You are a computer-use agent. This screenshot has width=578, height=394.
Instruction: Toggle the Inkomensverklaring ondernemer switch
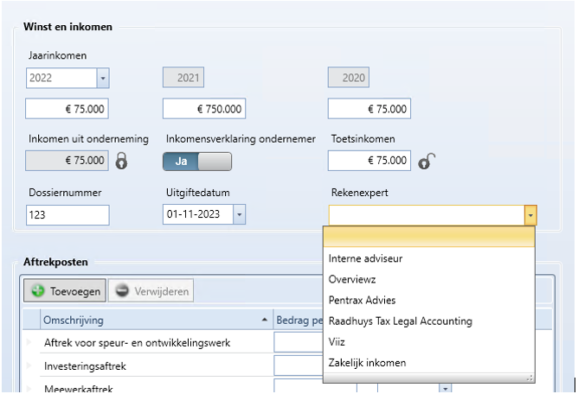point(197,161)
